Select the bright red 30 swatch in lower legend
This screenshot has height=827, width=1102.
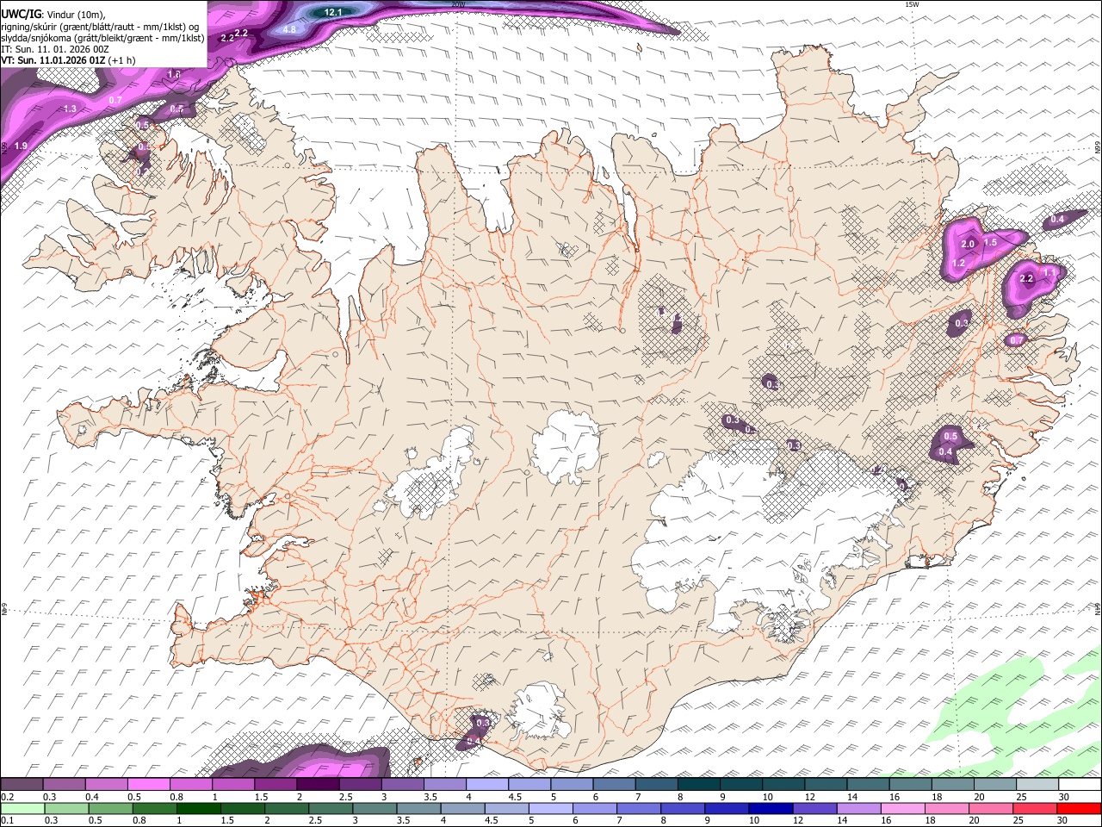(x=1079, y=808)
